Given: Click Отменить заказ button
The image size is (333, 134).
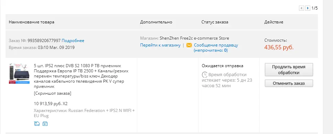Looking at the screenshot, I should [289, 83].
